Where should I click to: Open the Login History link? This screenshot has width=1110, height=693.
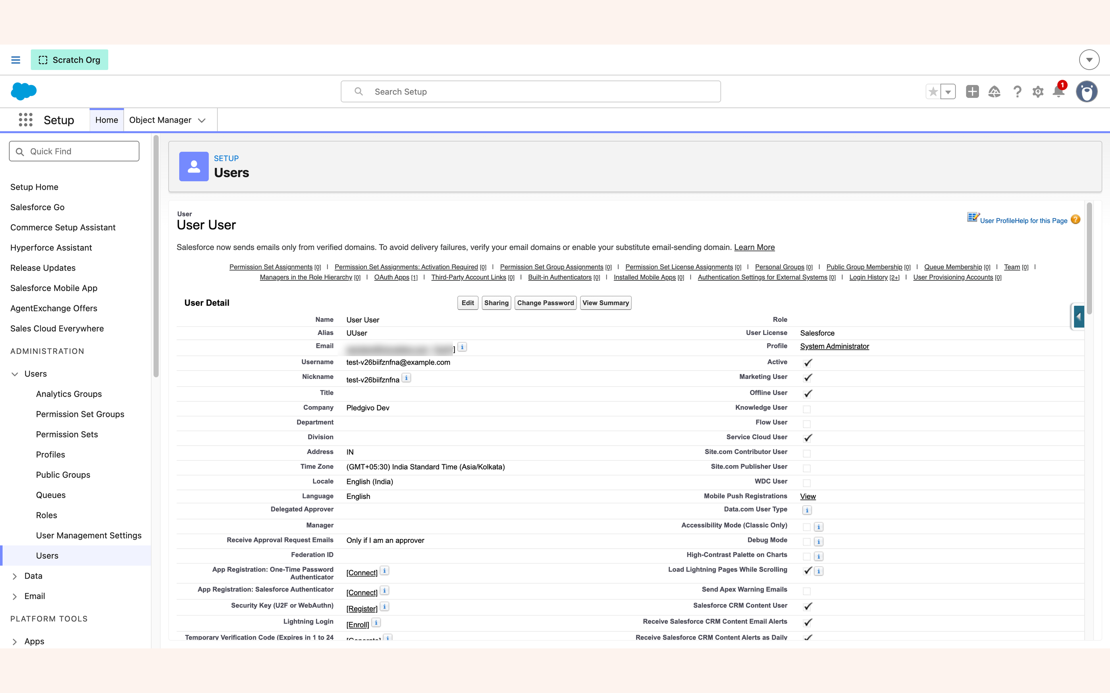[868, 277]
